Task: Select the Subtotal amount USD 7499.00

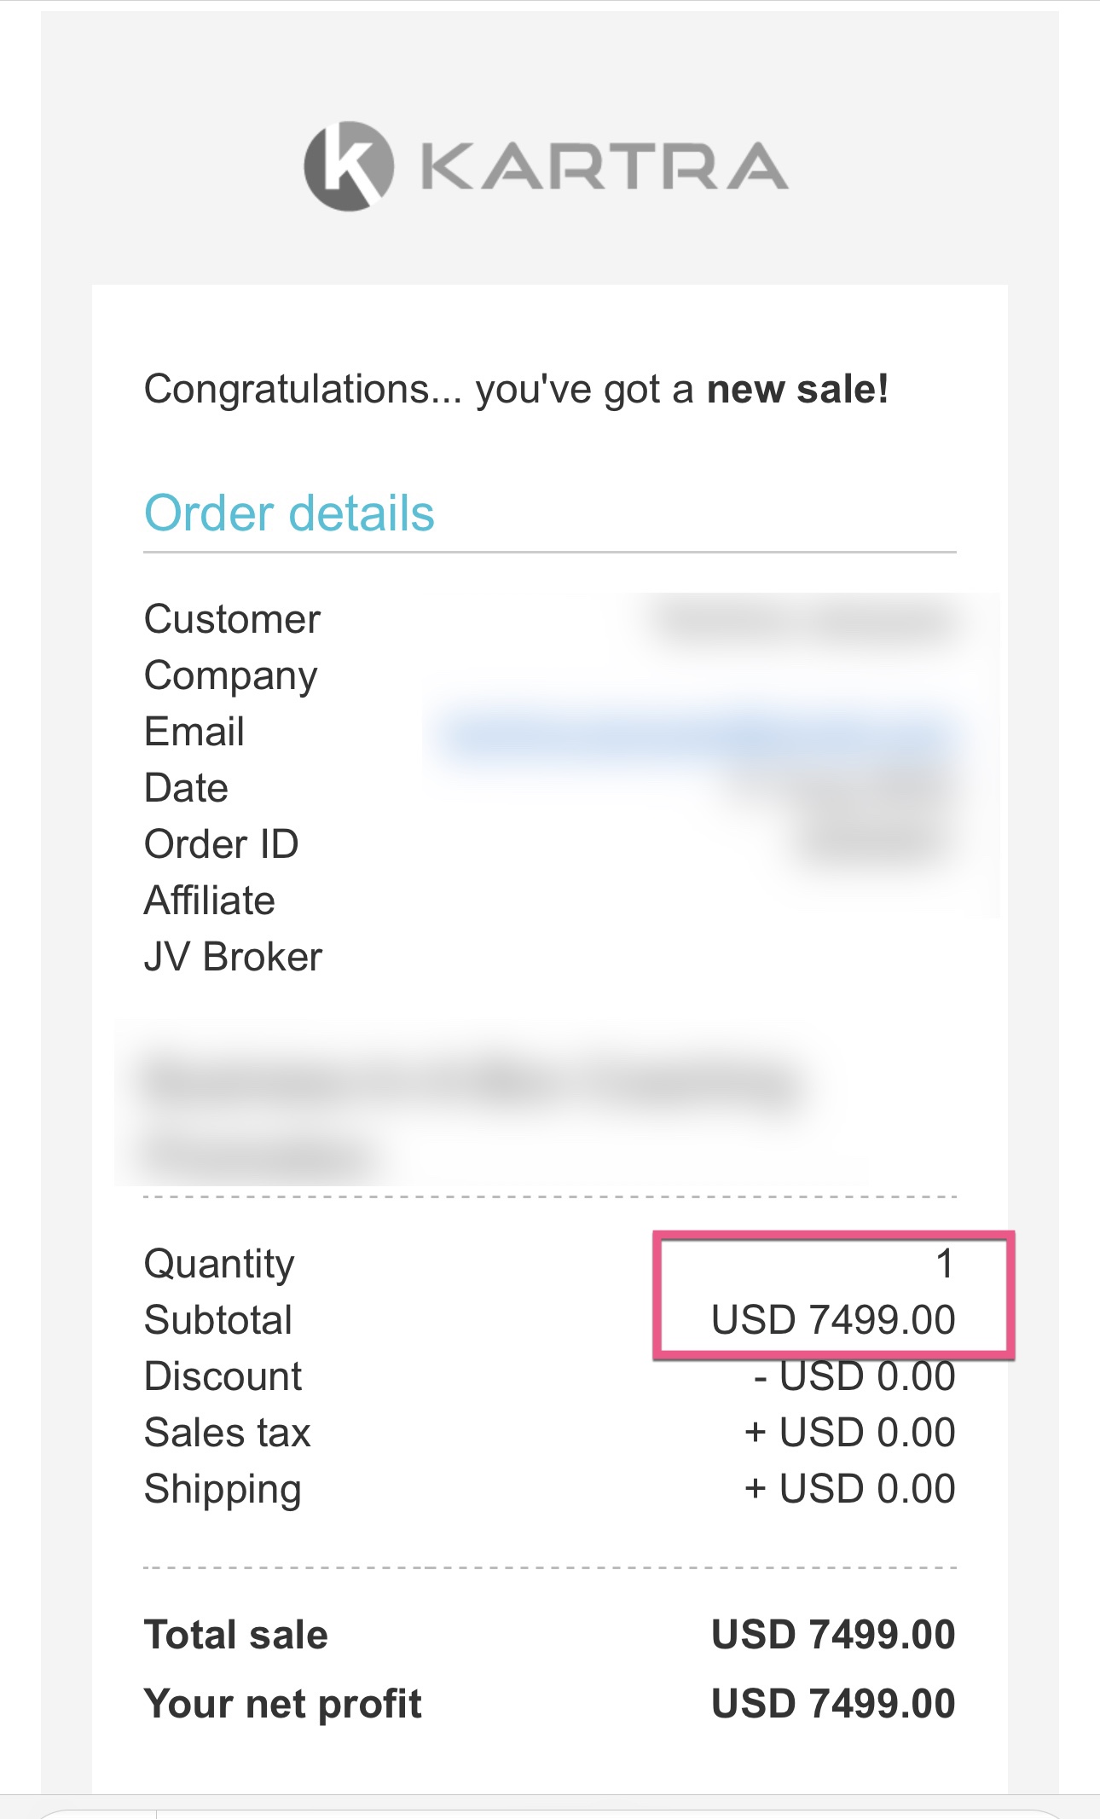Action: pos(832,1320)
